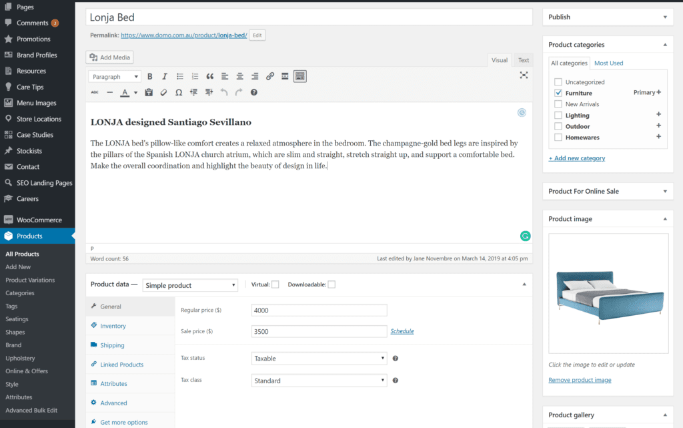Viewport: 683px width, 428px height.
Task: Collapse the Product data panel
Action: pyautogui.click(x=524, y=284)
